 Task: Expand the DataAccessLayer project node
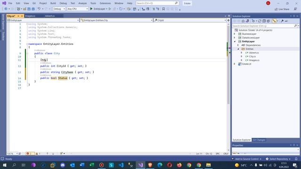coord(234,38)
